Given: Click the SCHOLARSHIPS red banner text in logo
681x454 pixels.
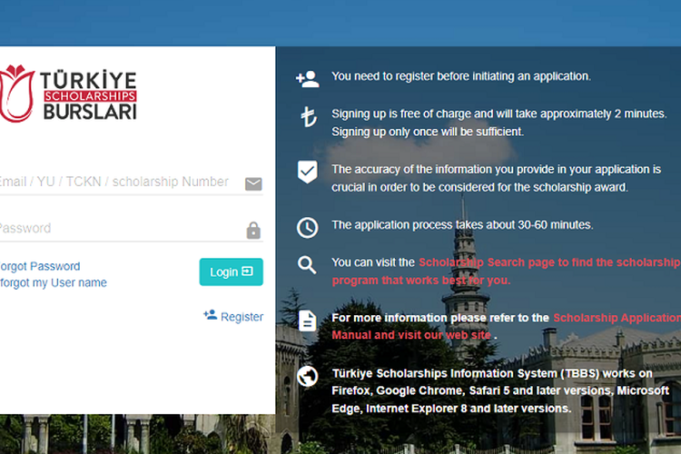Looking at the screenshot, I should 90,96.
